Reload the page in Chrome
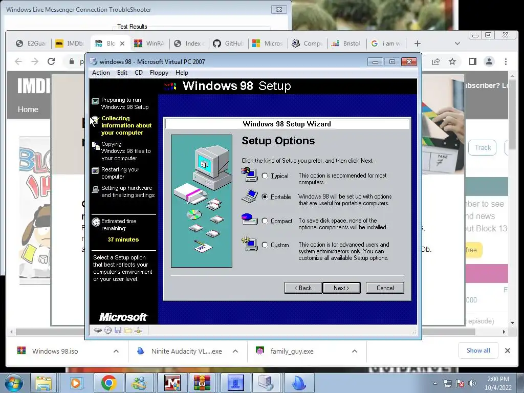Image resolution: width=524 pixels, height=393 pixels. tap(51, 61)
